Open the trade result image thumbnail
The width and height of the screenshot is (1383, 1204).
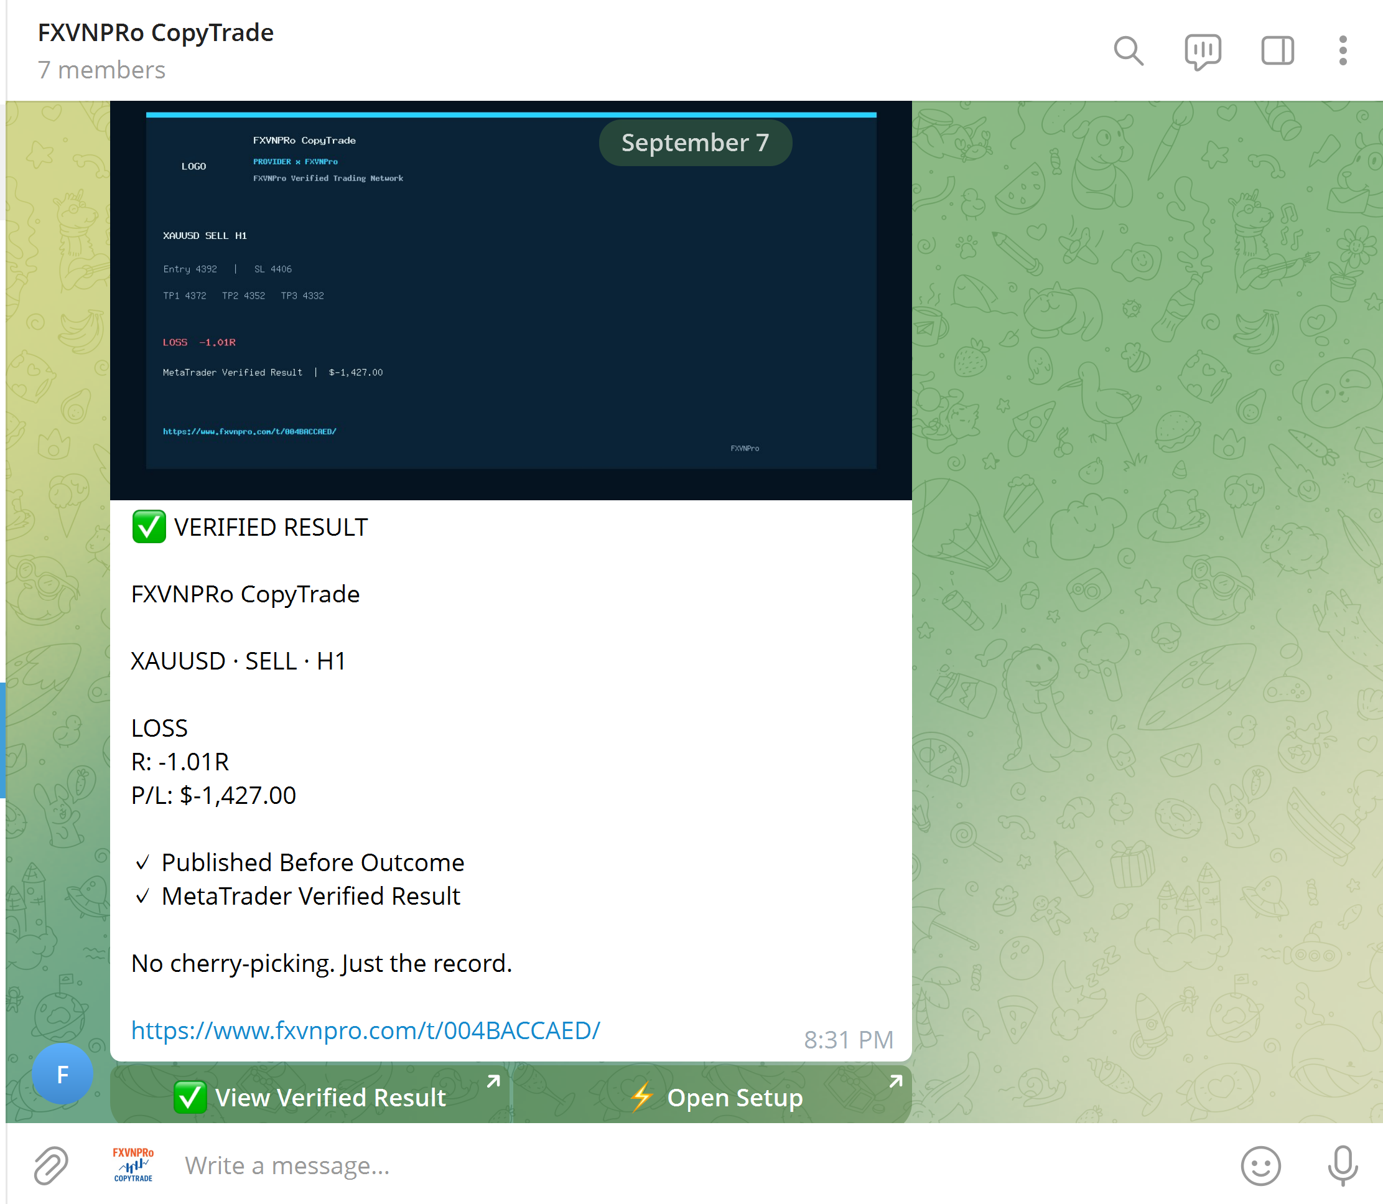coord(511,301)
